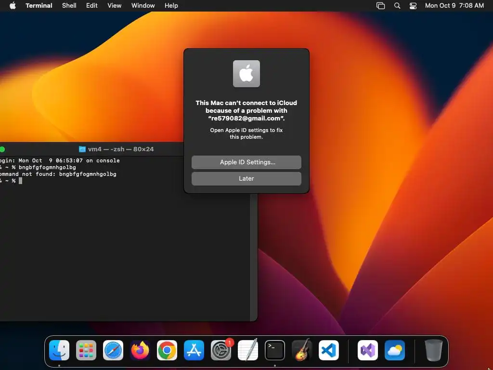Viewport: 493px width, 370px height.
Task: Click the Terminal scrollbar track
Action: coord(254,257)
